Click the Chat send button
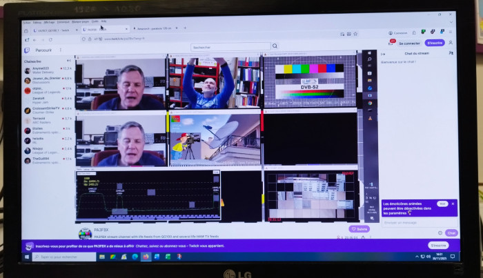 (451, 233)
